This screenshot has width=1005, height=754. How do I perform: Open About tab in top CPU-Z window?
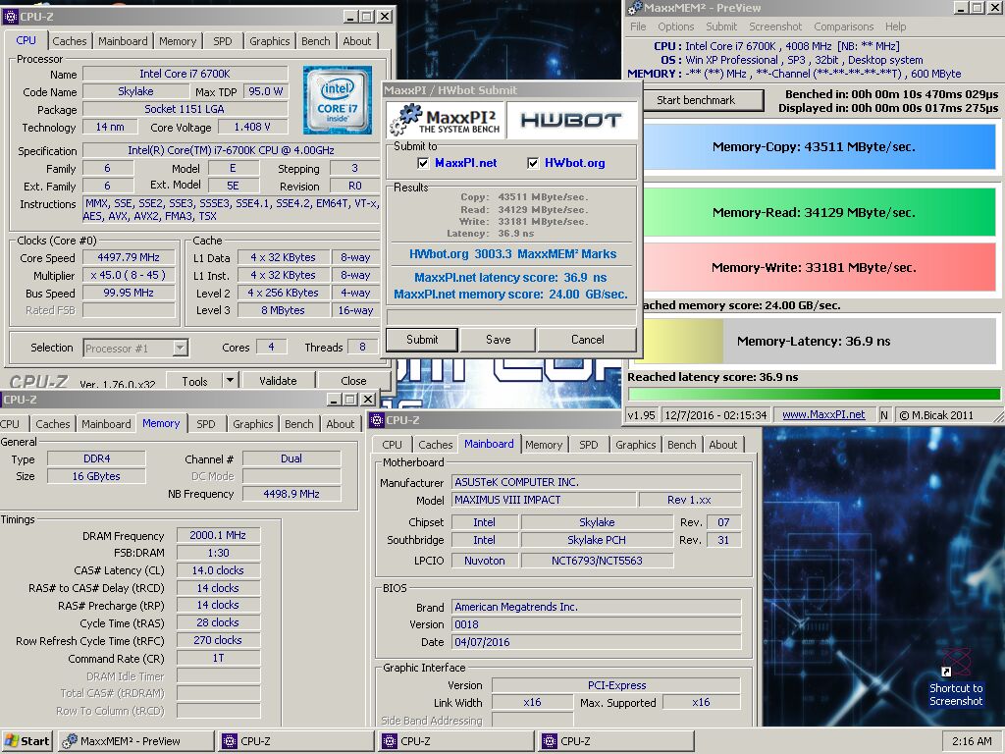coord(357,41)
